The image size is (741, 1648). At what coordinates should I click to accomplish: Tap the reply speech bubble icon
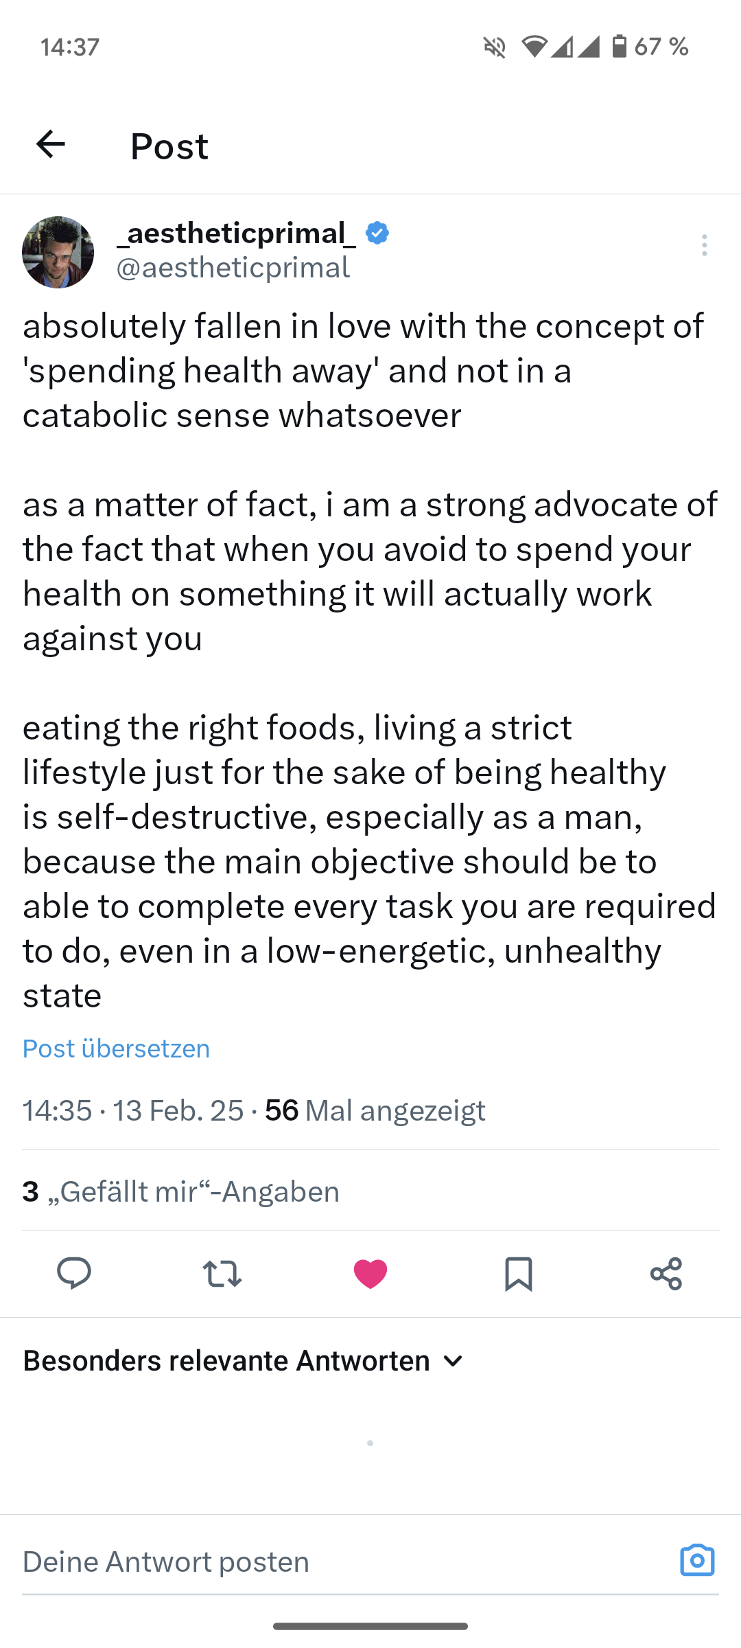(74, 1273)
